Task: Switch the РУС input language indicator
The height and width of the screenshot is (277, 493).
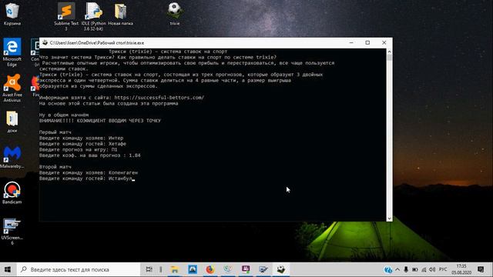Action: tap(443, 269)
